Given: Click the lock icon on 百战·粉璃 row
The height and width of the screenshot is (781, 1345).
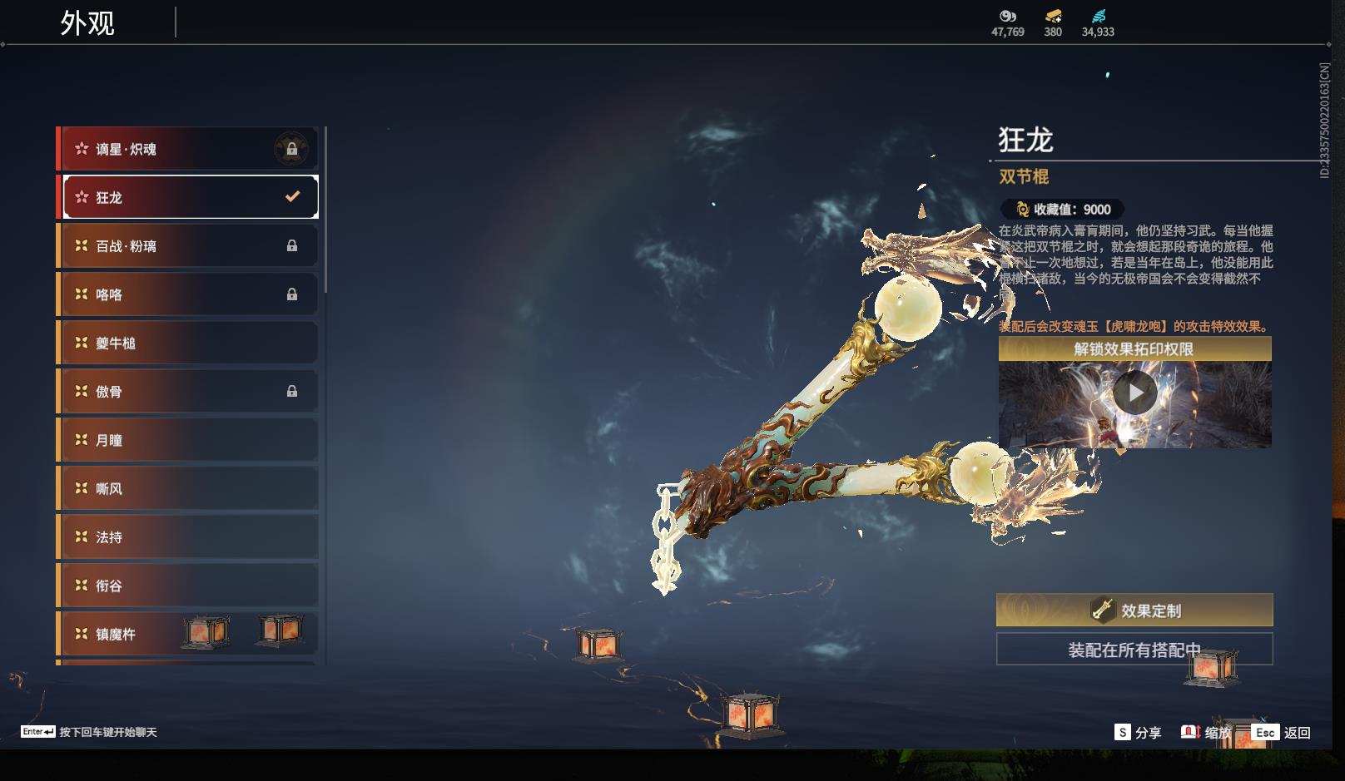Looking at the screenshot, I should point(291,245).
